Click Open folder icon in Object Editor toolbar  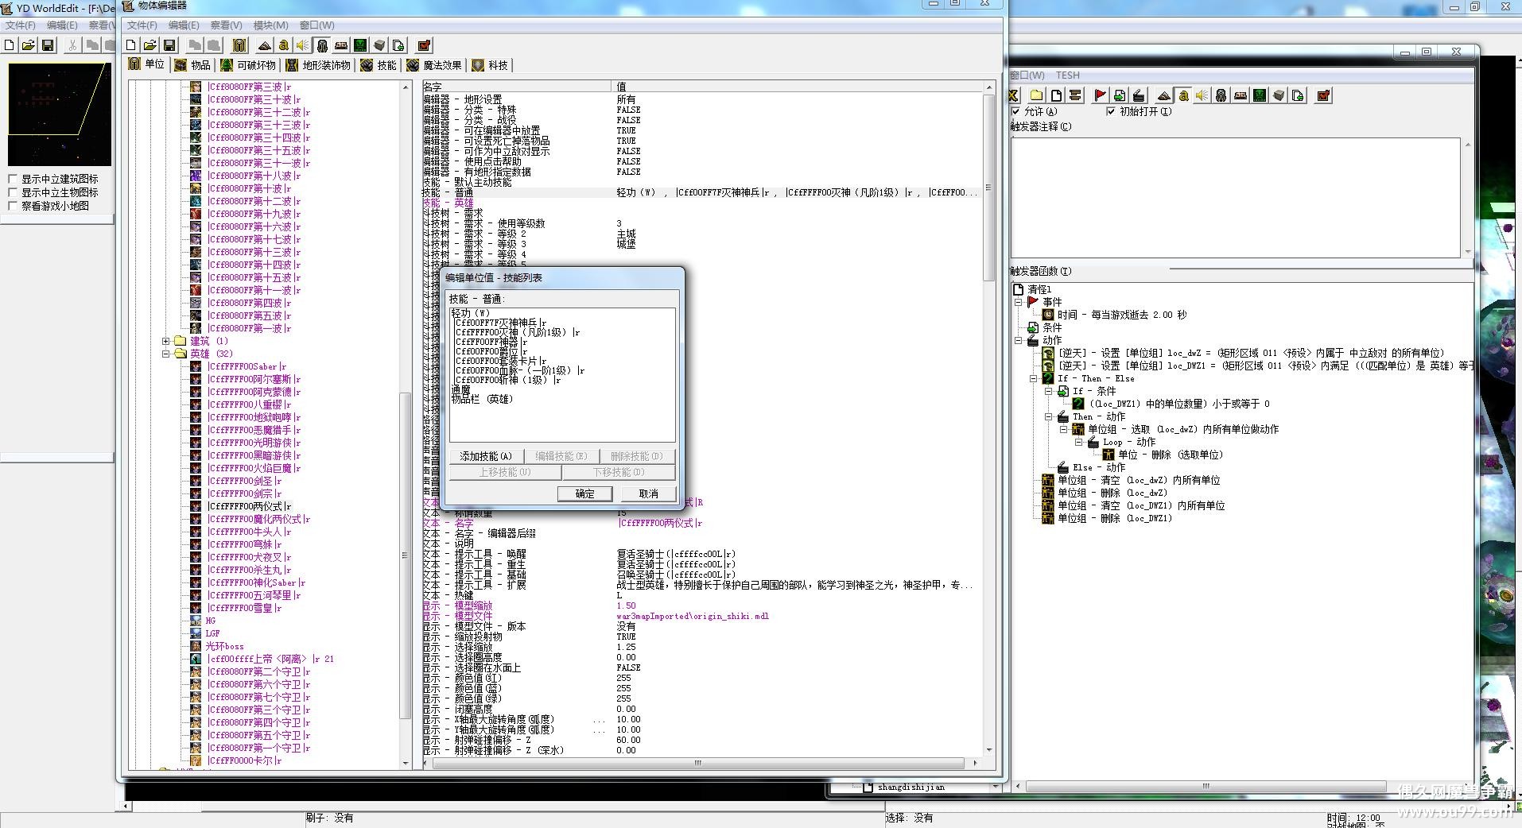pyautogui.click(x=150, y=45)
